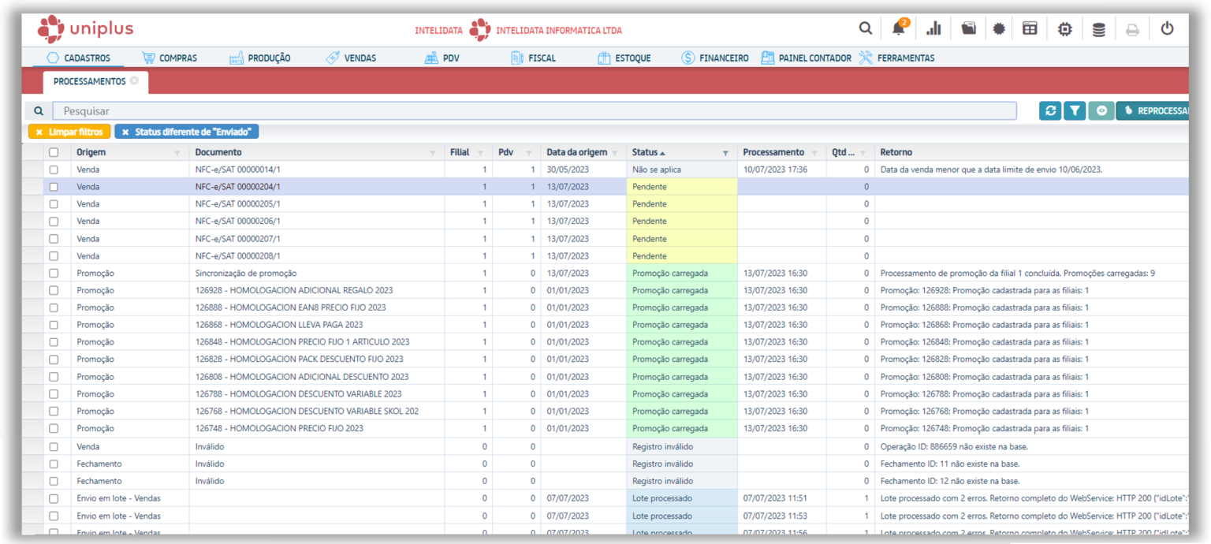Tick the select-all checkbox in table header
The image size is (1211, 544).
54,152
